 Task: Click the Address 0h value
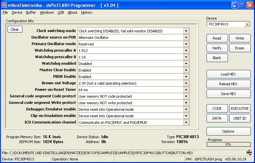coord(104,142)
